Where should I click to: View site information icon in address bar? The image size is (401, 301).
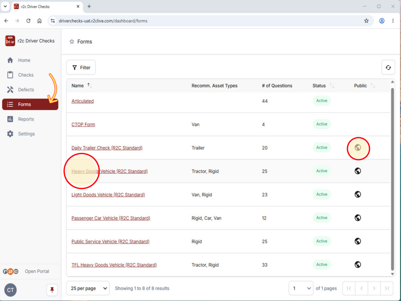click(x=53, y=21)
